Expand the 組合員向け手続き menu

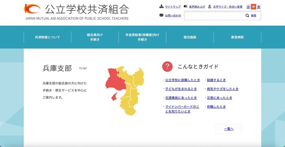click(x=95, y=37)
